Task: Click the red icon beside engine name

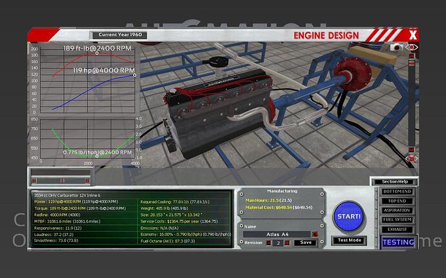Action: point(315,234)
